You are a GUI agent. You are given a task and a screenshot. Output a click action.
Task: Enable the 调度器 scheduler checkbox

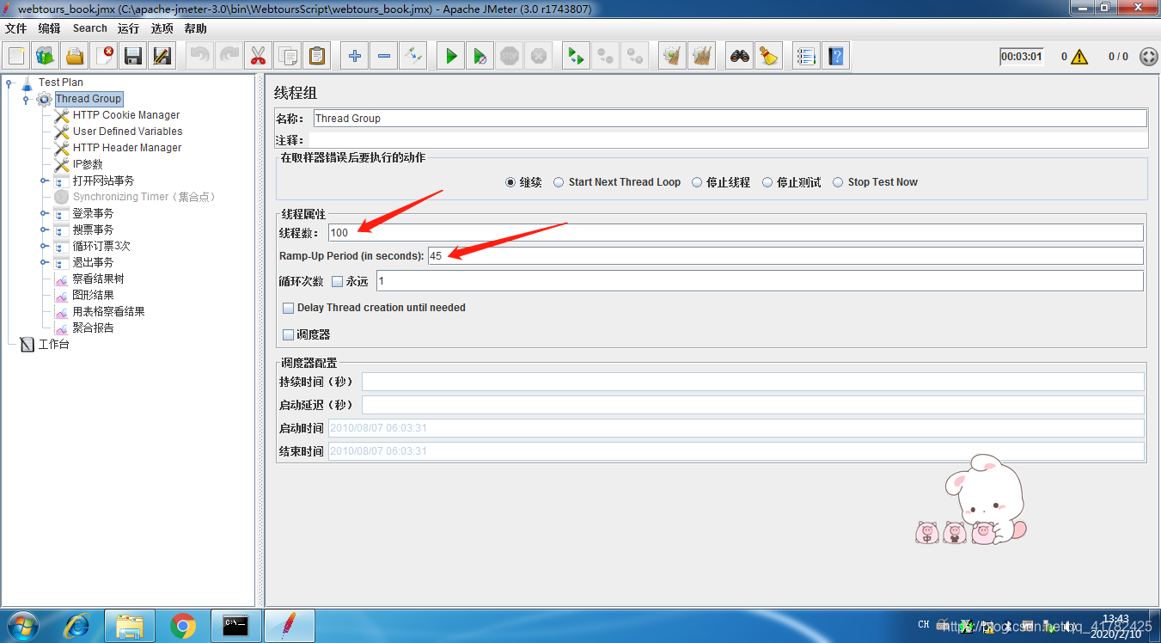pyautogui.click(x=288, y=334)
